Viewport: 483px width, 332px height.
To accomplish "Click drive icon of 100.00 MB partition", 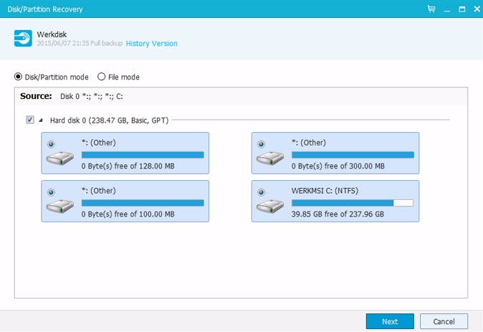I will [x=60, y=206].
